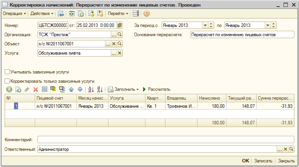299x167 pixels.
Task: Move the row down with blue arrow
Action: (x=80, y=89)
